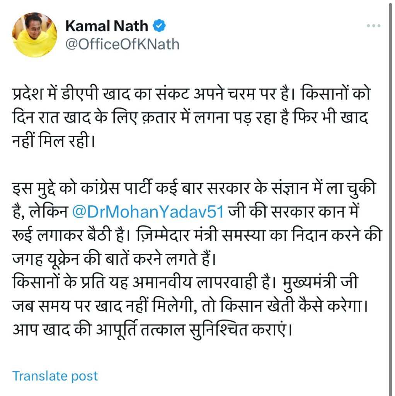Screen dimensions: 395x396
Task: Open the tweet's three-dot More options menu
Action: pos(374,26)
